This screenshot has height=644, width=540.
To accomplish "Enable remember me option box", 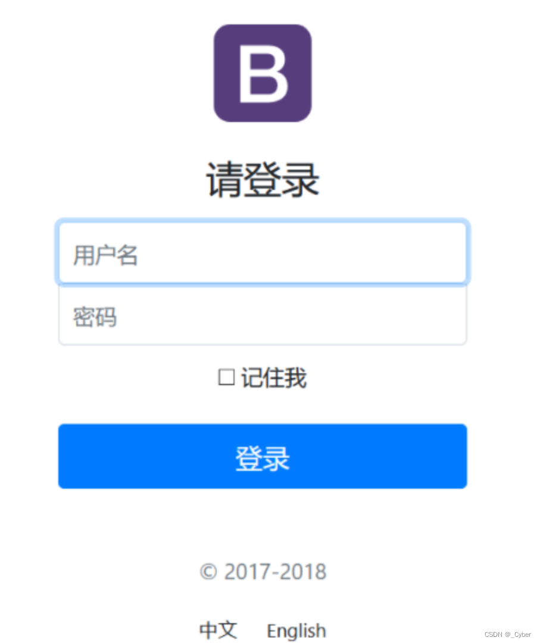I will [226, 377].
